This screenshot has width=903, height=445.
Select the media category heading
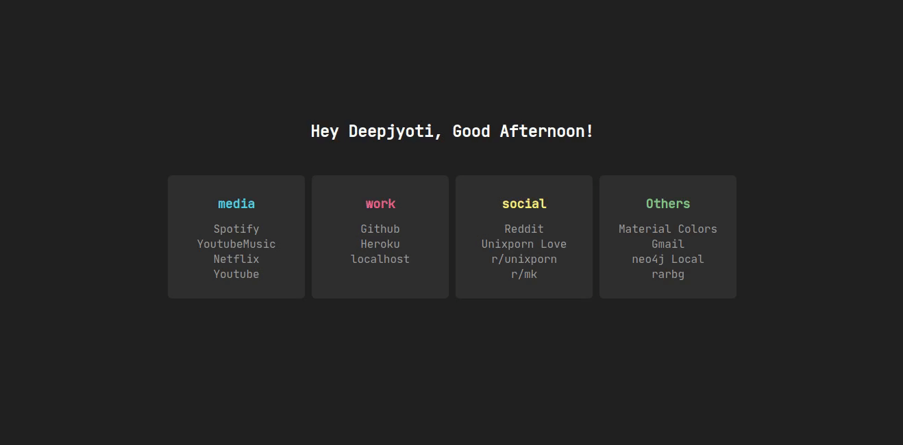click(236, 203)
